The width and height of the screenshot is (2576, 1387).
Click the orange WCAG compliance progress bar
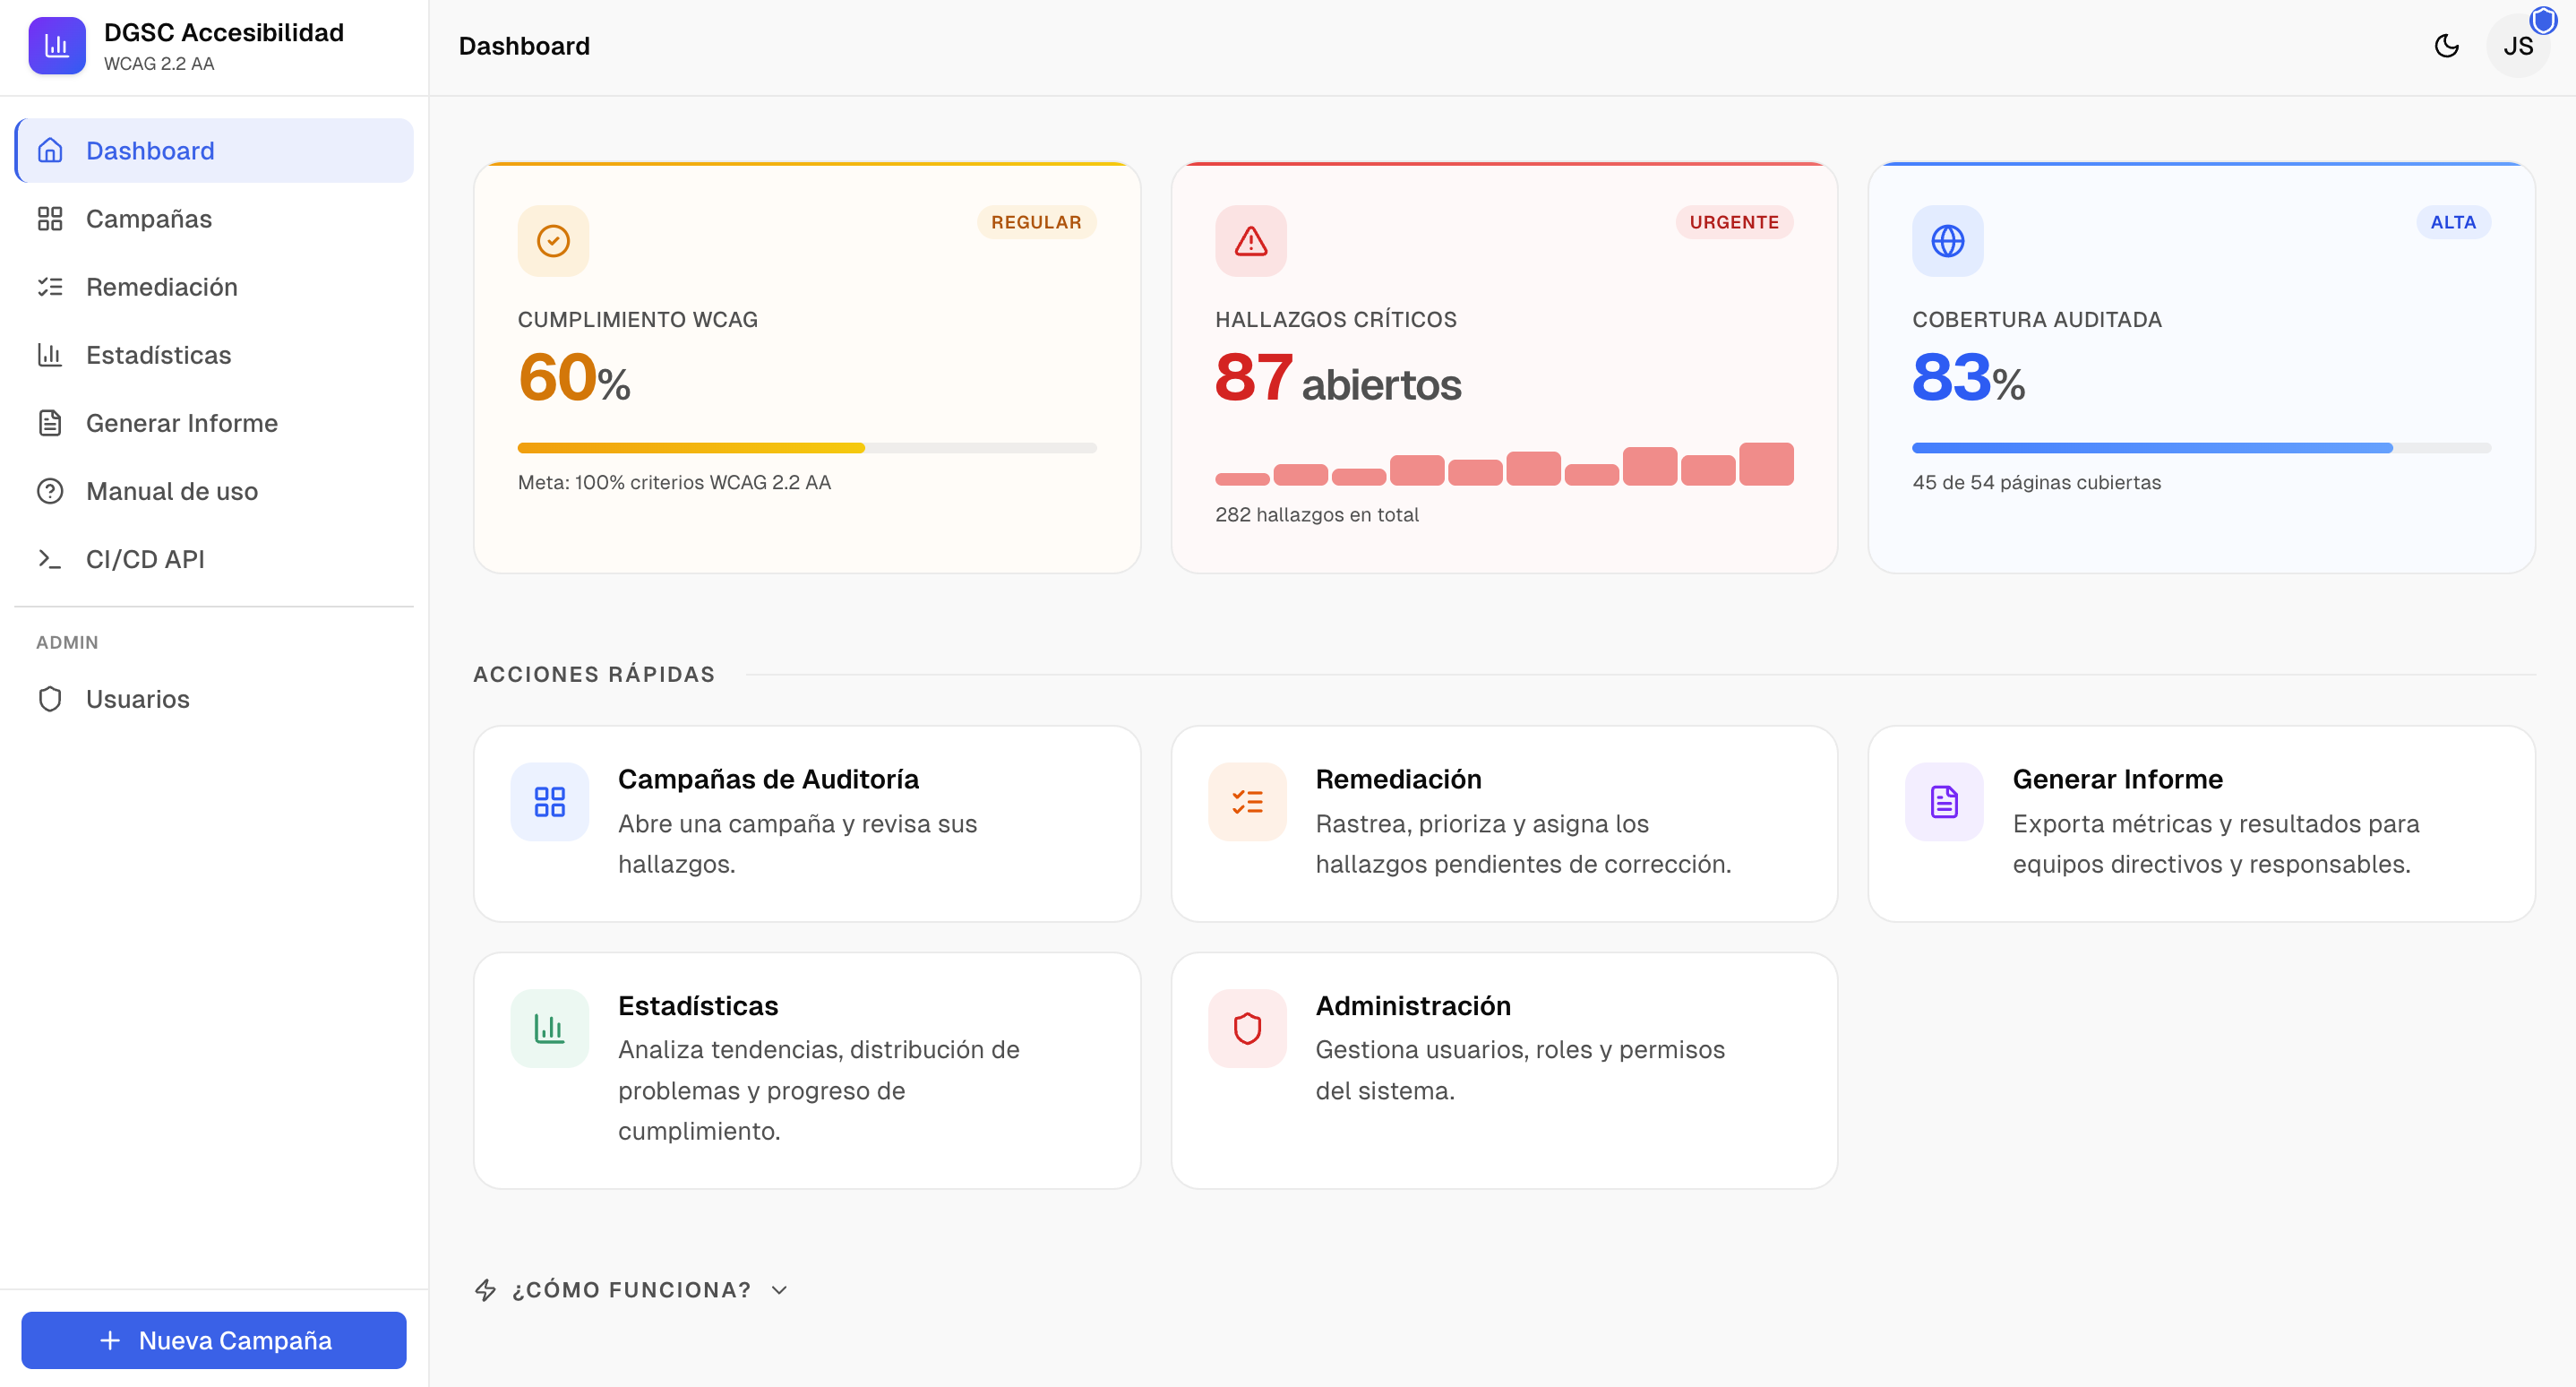807,448
